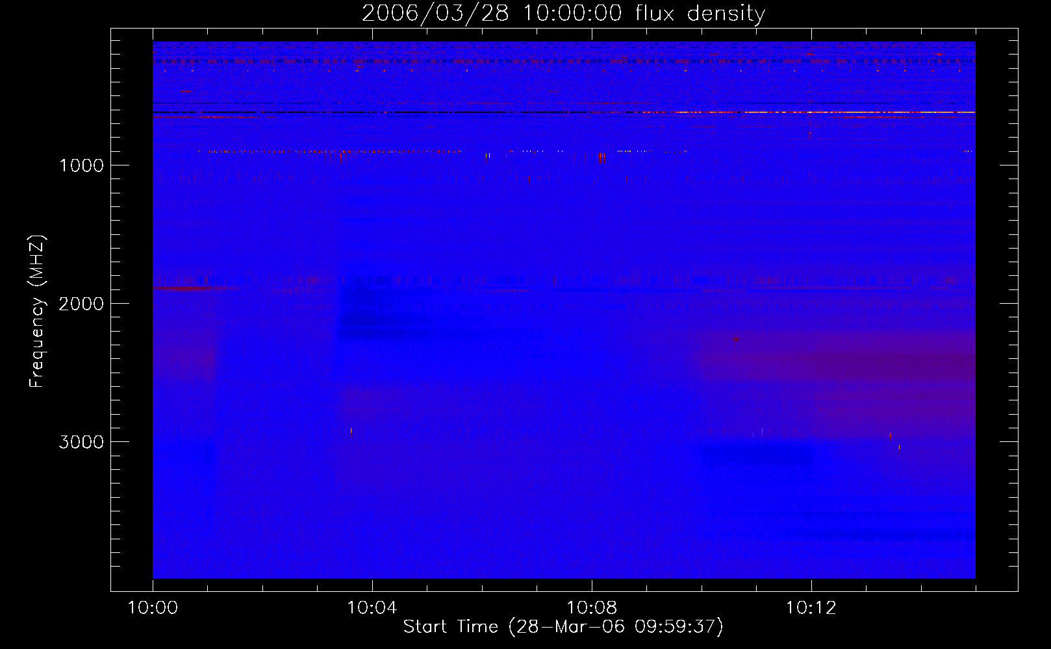Click the plot title '2006/03/28 10:00:00 flux density'

click(x=563, y=13)
